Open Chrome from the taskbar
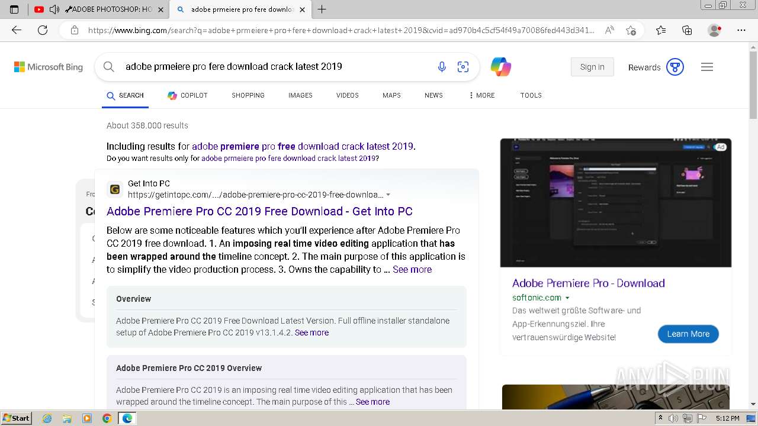 click(107, 418)
